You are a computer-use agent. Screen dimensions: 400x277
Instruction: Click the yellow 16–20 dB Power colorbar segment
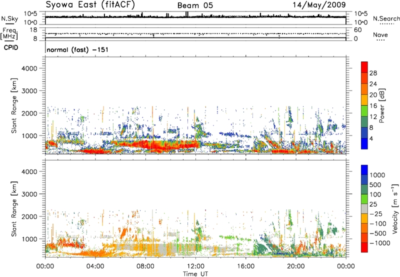(x=364, y=99)
